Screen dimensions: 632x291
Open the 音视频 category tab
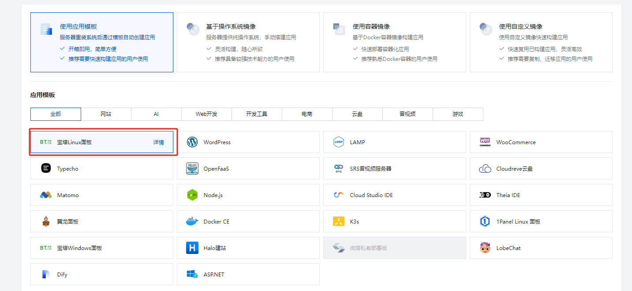click(408, 114)
